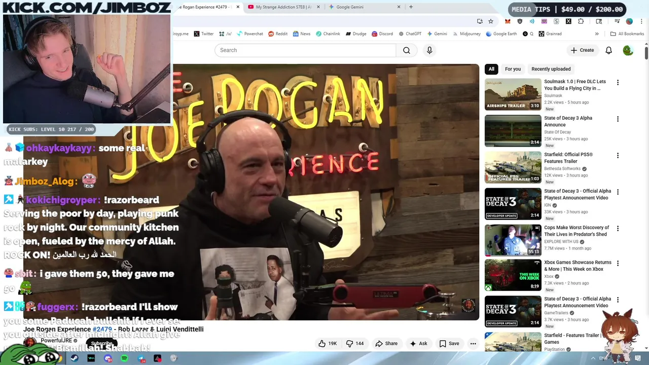Click the #2479 hashtag in title
Screen dimensions: 649x365
102,329
